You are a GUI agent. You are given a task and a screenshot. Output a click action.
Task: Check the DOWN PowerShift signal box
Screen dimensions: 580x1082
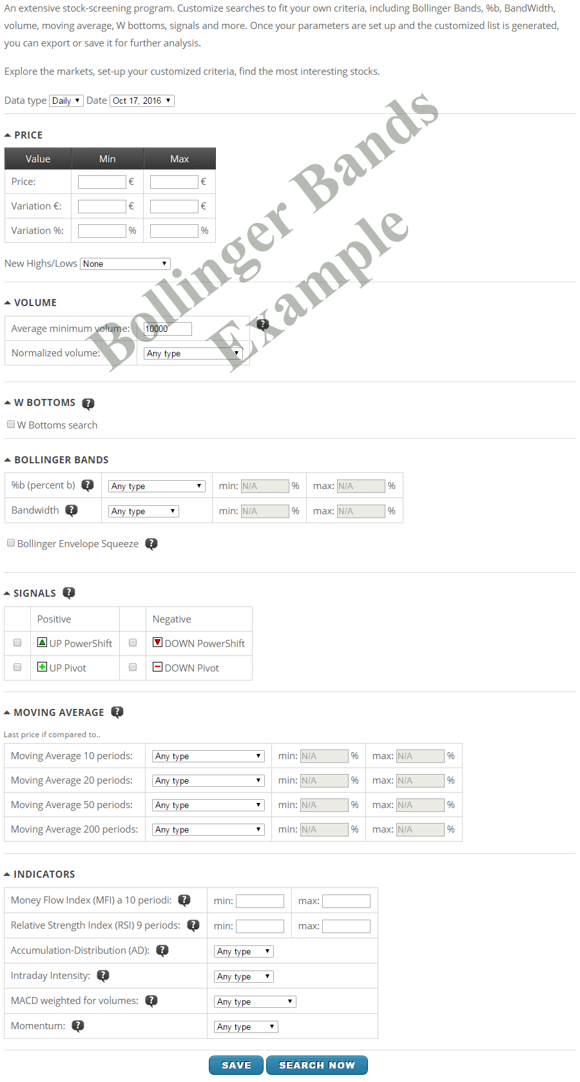coord(133,643)
